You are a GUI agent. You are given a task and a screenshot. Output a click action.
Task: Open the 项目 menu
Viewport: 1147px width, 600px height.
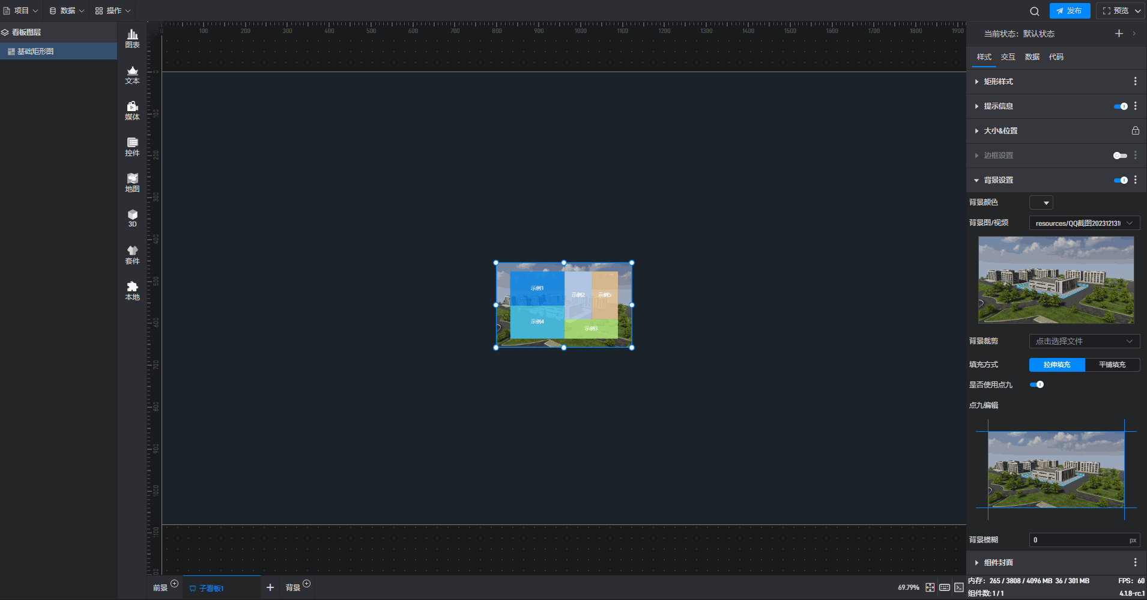click(21, 11)
